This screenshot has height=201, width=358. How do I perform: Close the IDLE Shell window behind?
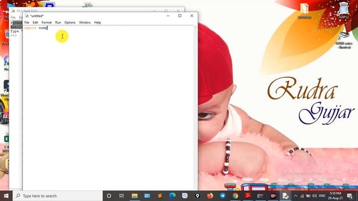click(178, 11)
